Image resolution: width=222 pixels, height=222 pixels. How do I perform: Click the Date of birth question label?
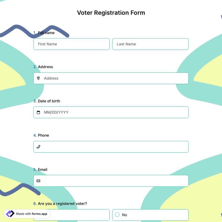(x=49, y=101)
